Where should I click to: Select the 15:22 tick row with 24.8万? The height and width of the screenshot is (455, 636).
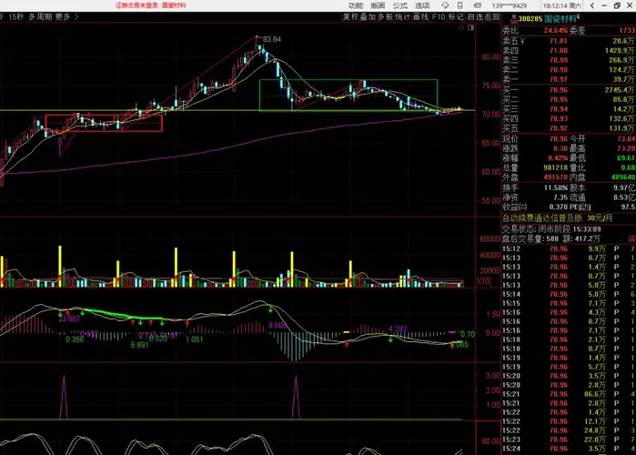[x=569, y=430]
